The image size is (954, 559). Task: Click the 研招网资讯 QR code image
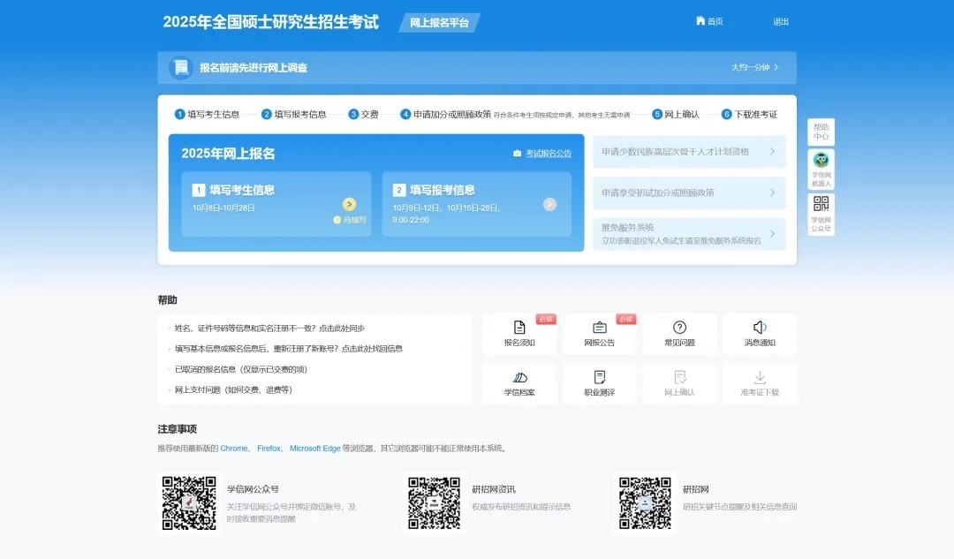click(x=434, y=502)
